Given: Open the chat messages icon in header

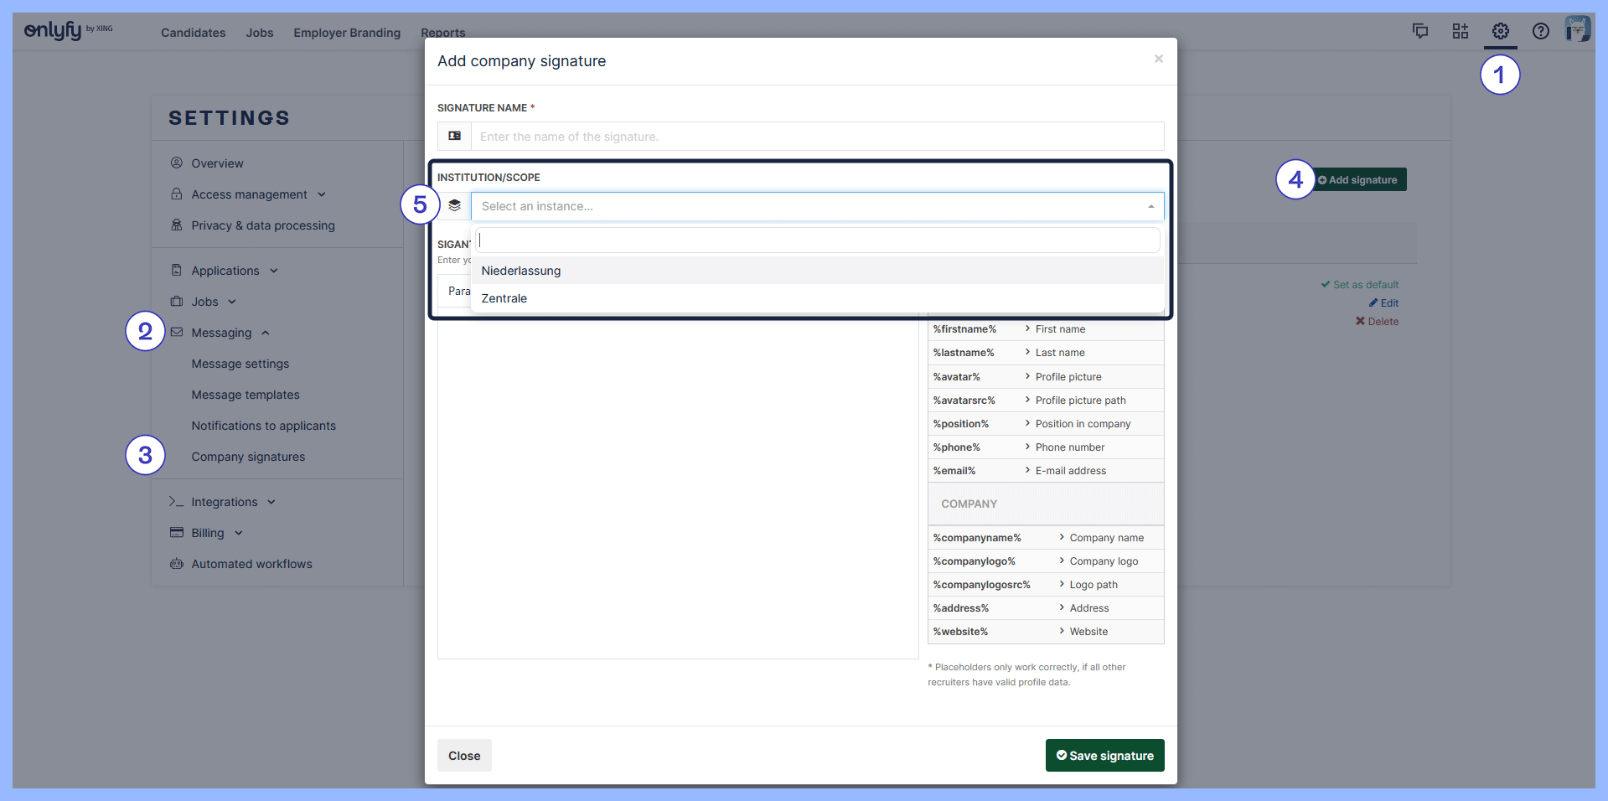Looking at the screenshot, I should [x=1419, y=31].
